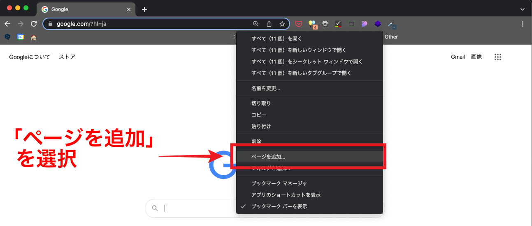Select the Google tab
The width and height of the screenshot is (532, 226).
86,9
